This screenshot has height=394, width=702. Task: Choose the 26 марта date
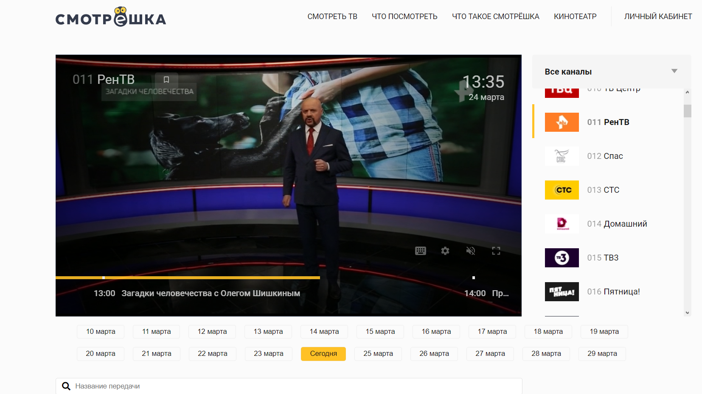point(434,354)
